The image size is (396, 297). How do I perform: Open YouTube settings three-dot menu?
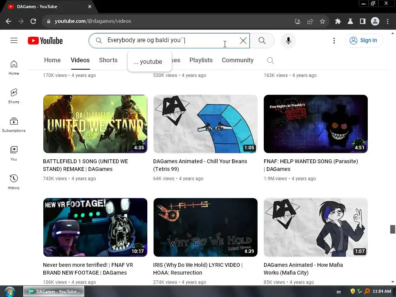334,40
